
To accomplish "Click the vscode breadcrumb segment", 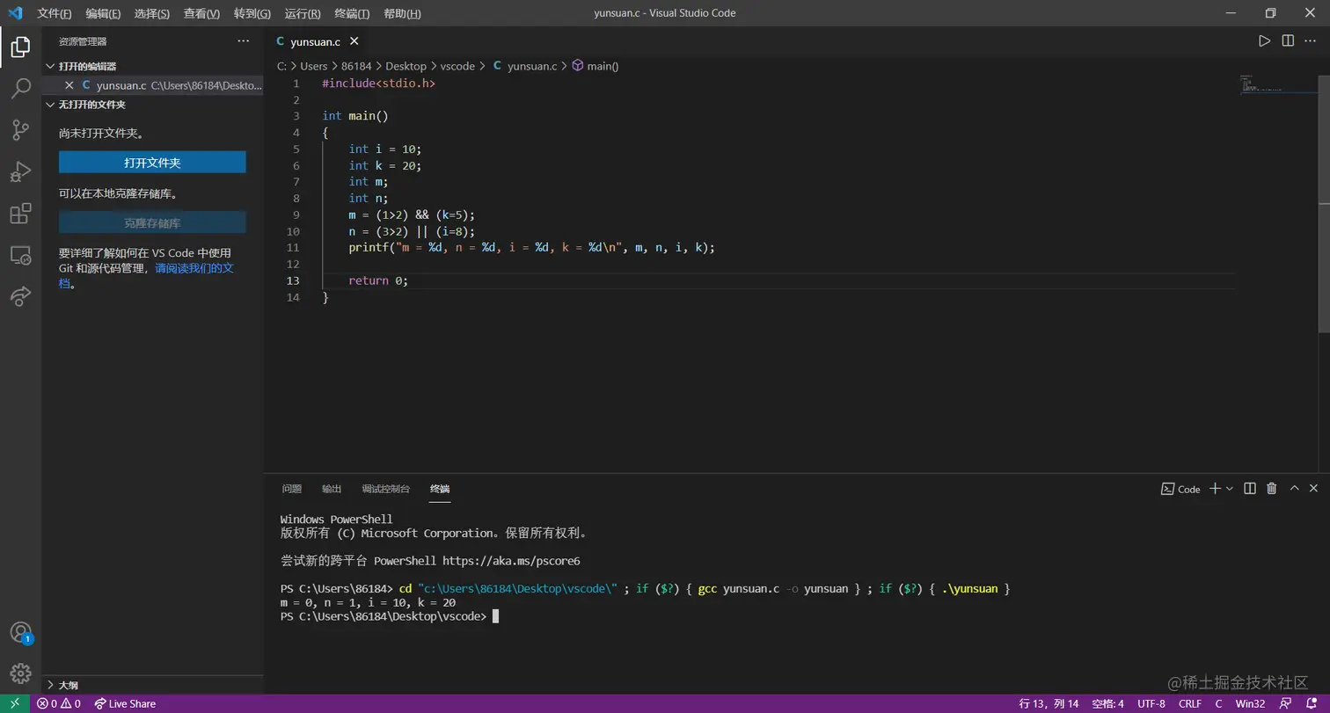I will tap(457, 66).
